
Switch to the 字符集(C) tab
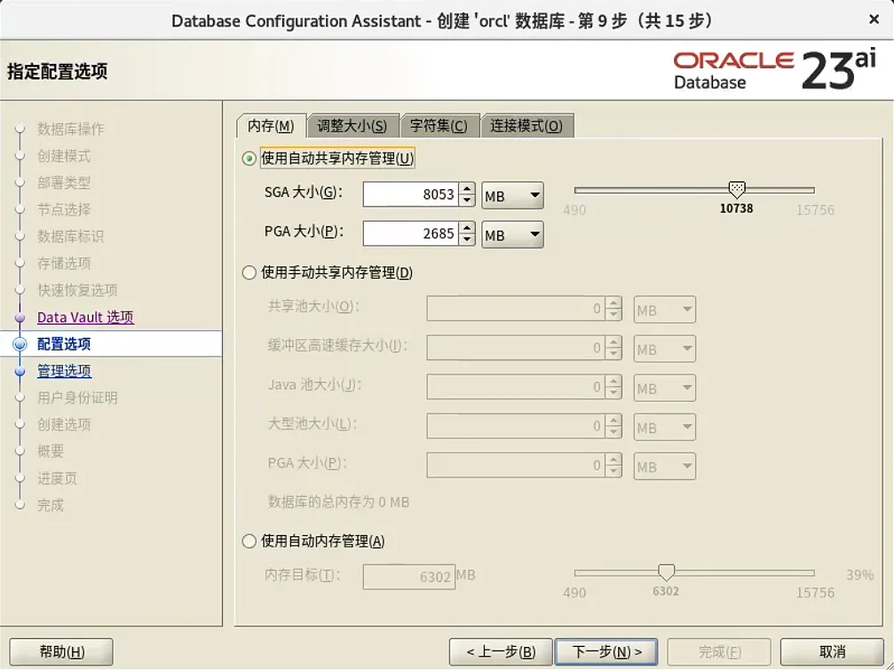pyautogui.click(x=439, y=125)
